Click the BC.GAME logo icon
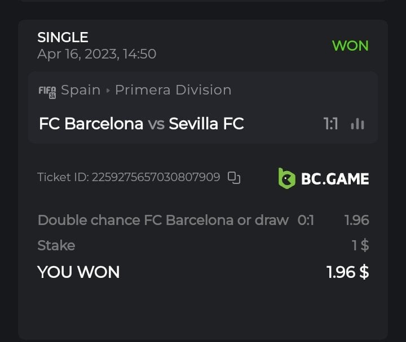 click(287, 178)
